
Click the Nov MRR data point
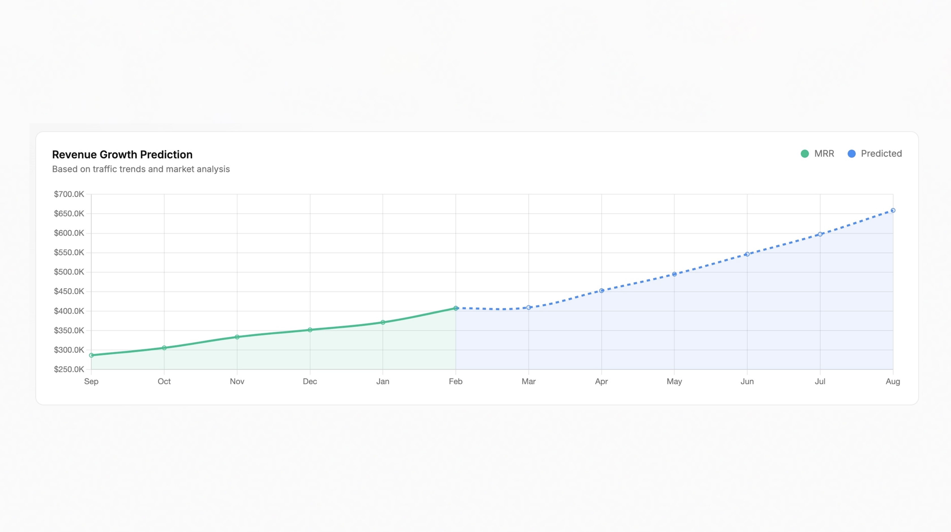pyautogui.click(x=237, y=337)
